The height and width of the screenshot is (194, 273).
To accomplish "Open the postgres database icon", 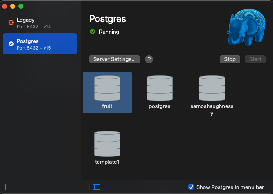I will (160, 88).
